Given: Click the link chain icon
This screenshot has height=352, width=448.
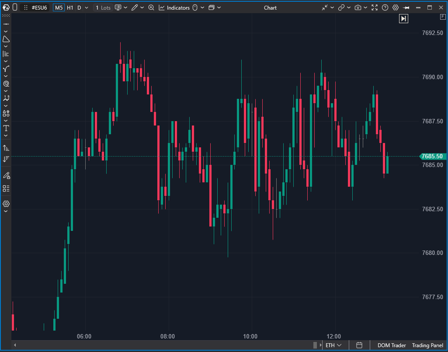Looking at the screenshot, I should 341,8.
